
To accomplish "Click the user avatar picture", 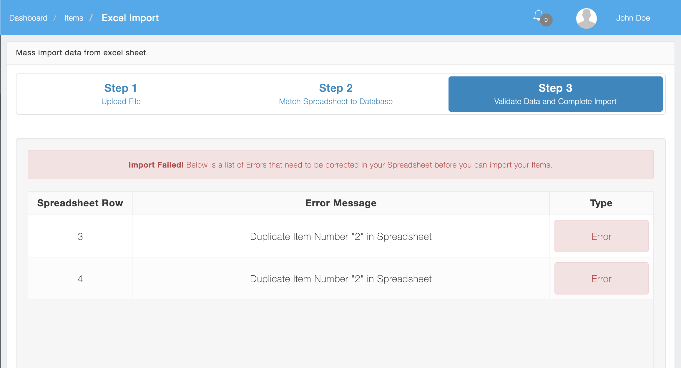I will [586, 18].
